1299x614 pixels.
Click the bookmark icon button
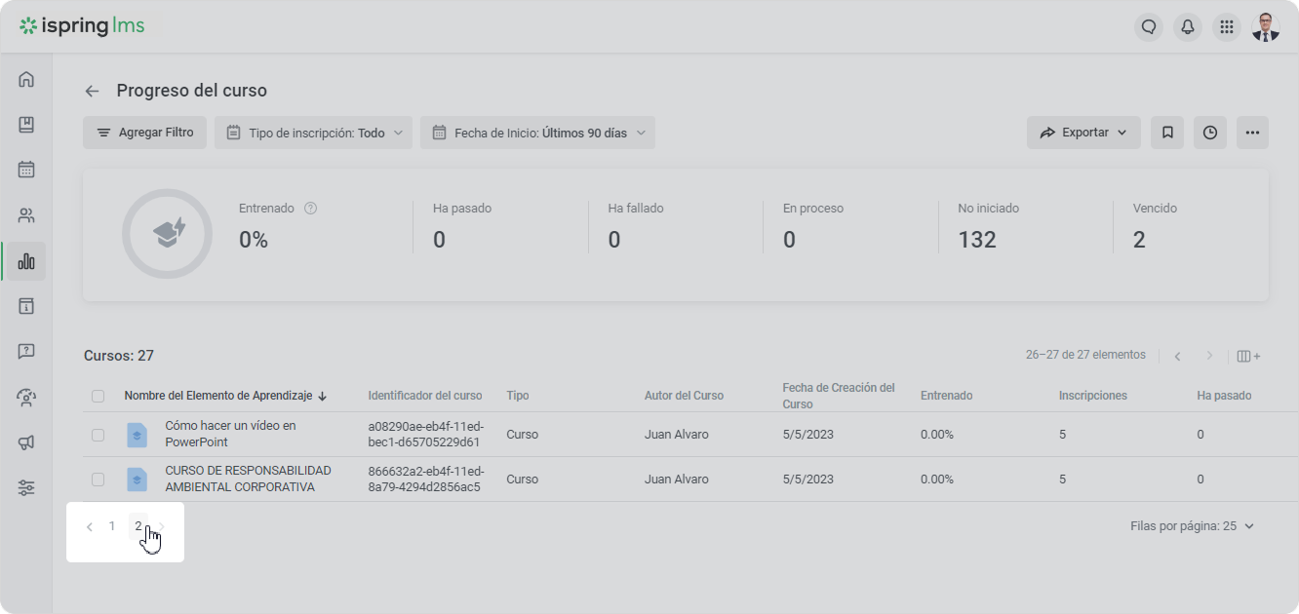coord(1167,133)
